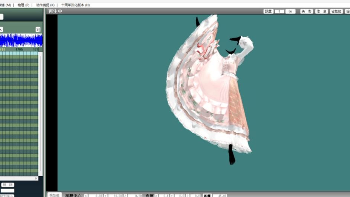
Task: Click the Go button beside the frame field
Action: 290,12
